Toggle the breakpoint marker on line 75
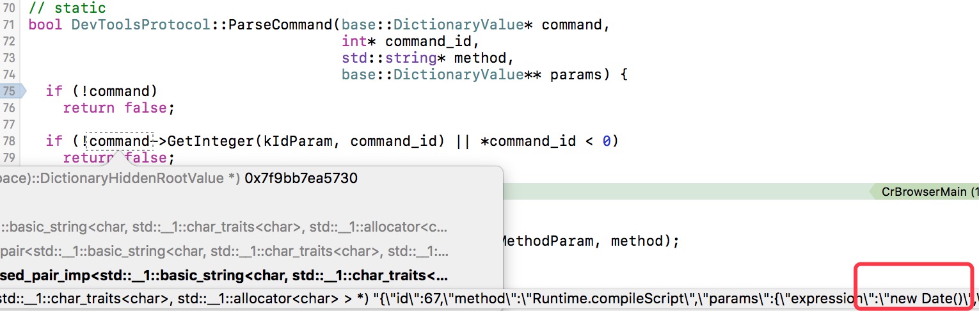 point(12,91)
